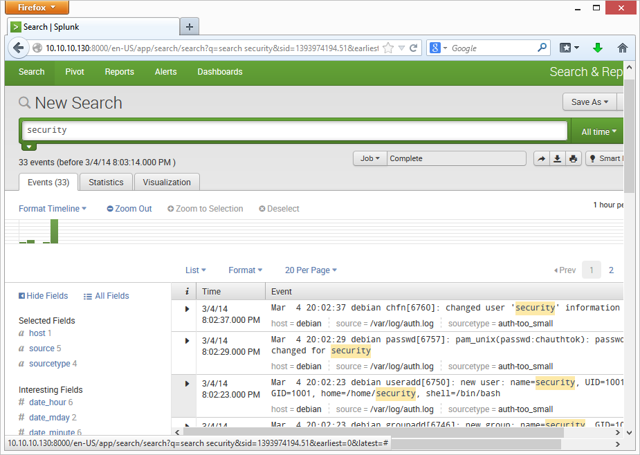The height and width of the screenshot is (455, 640).
Task: Click the Print results printer icon
Action: point(573,159)
